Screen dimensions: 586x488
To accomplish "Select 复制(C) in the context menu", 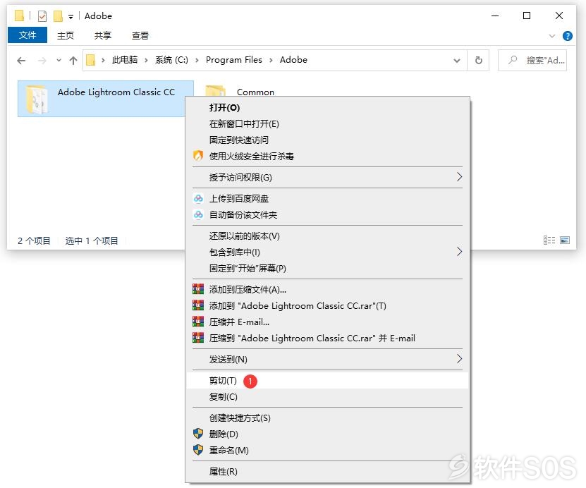I will [x=327, y=397].
